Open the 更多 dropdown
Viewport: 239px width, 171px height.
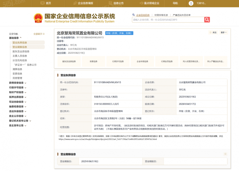click(224, 33)
